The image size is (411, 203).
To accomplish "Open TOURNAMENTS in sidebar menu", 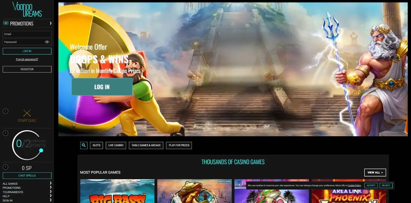I will pyautogui.click(x=13, y=192).
